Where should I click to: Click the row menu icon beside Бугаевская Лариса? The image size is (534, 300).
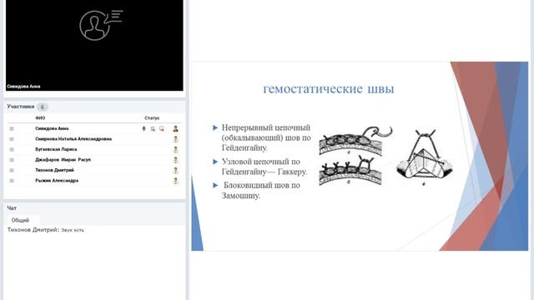[12, 150]
